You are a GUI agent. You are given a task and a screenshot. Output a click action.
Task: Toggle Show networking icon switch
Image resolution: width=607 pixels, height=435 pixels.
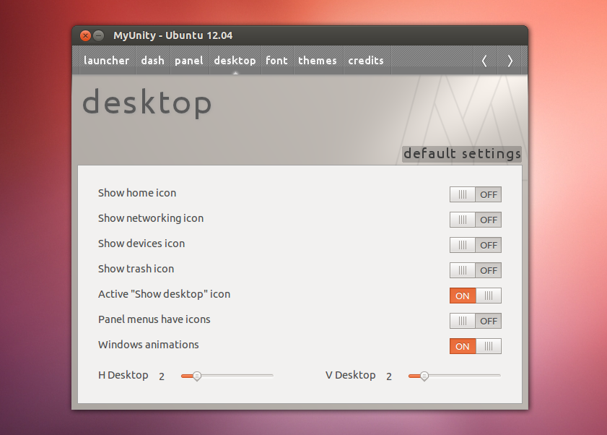click(476, 220)
